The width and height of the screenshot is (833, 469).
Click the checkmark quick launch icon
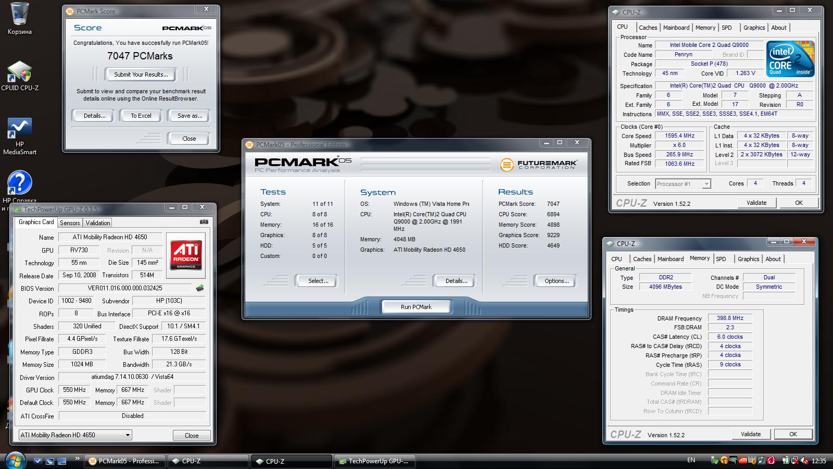point(37,461)
